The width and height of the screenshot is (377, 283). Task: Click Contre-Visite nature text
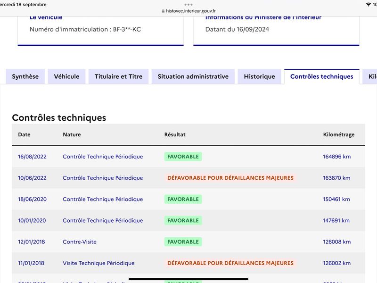point(80,242)
